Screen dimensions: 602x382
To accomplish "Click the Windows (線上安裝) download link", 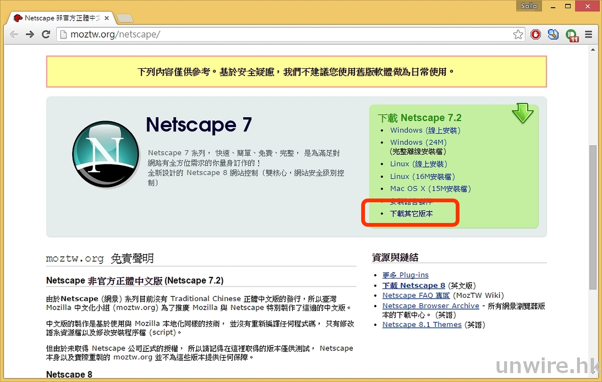I will coord(425,130).
